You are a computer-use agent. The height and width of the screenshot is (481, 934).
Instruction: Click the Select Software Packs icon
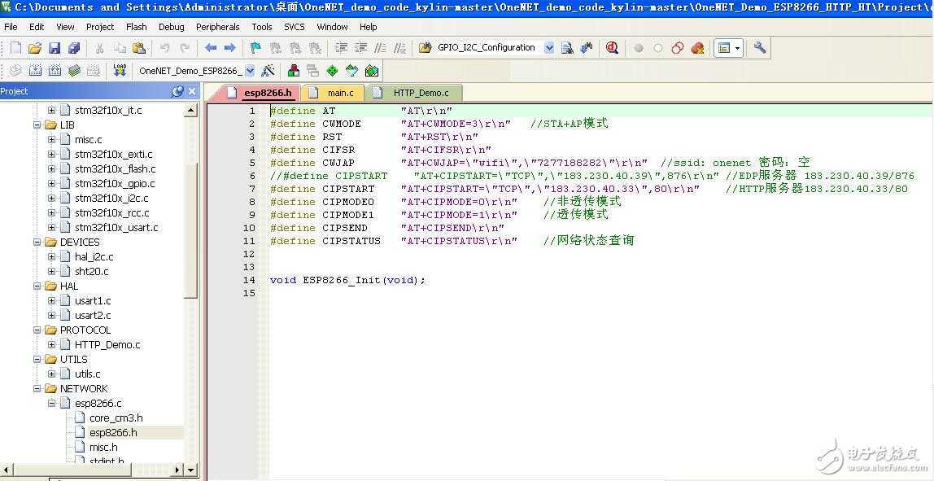pos(352,71)
